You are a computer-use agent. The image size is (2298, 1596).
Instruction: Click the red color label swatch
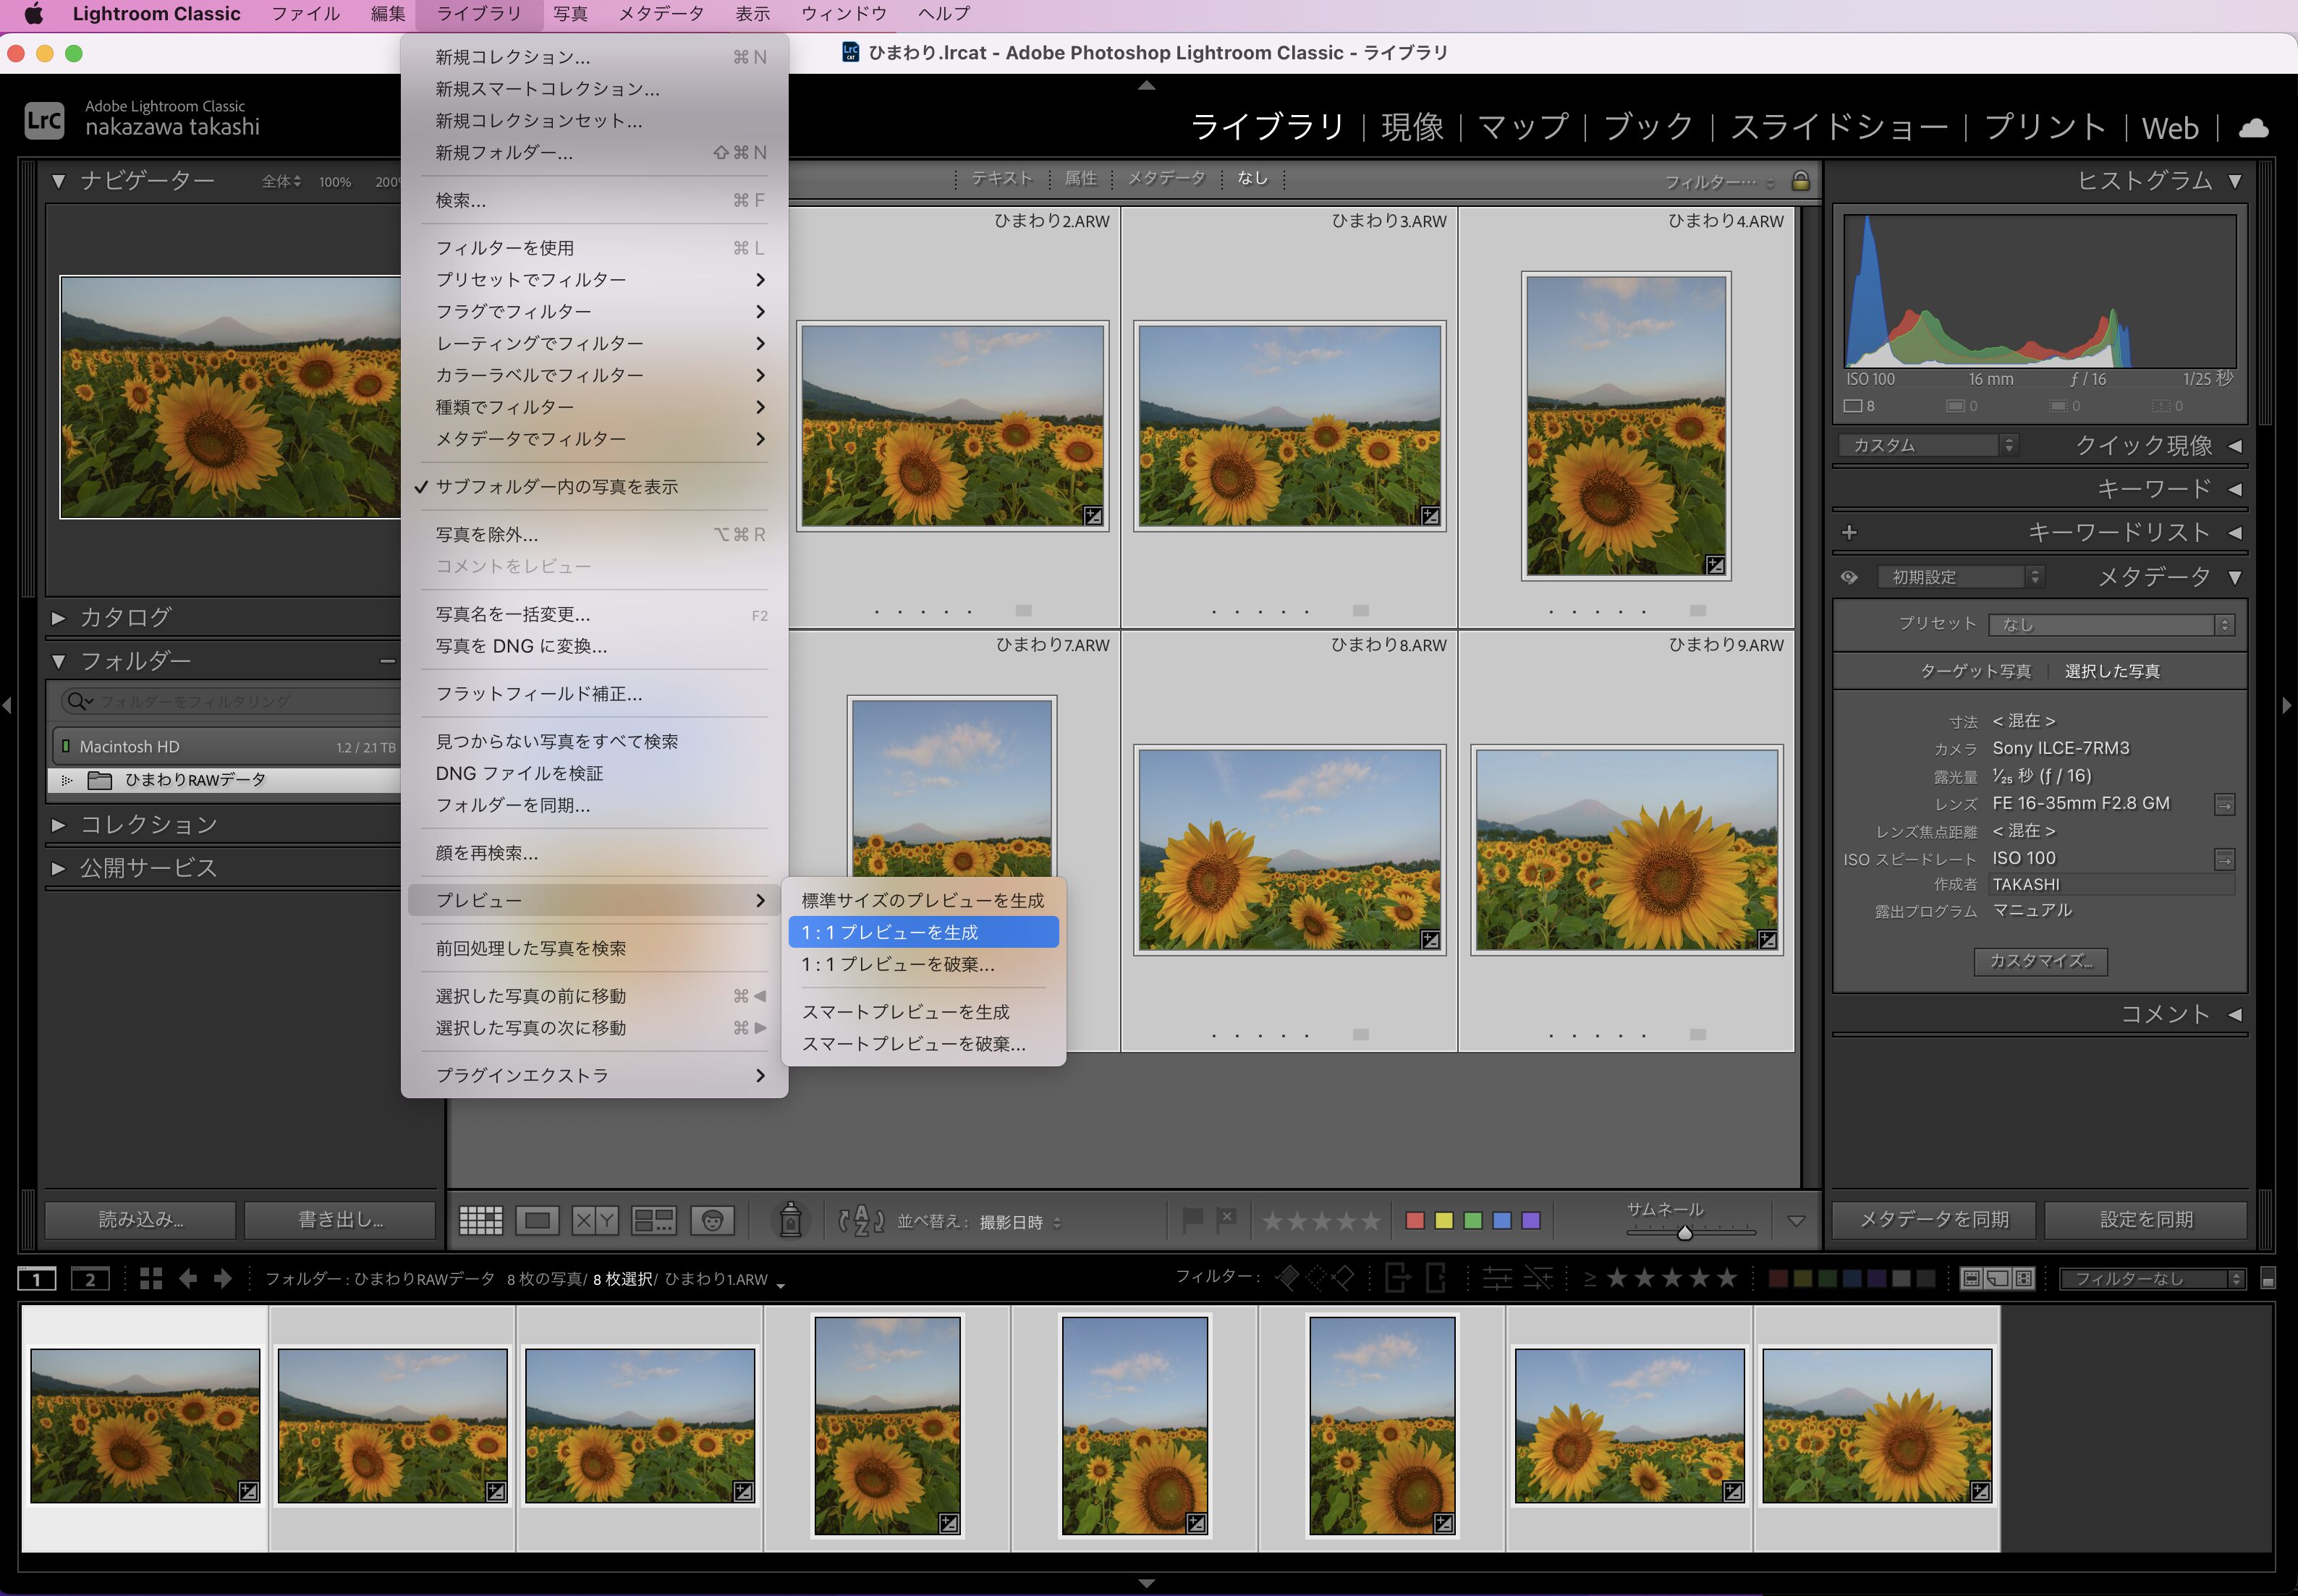(1415, 1220)
